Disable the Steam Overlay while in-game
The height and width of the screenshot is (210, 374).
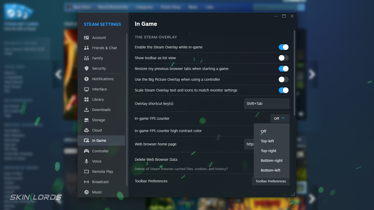(x=283, y=47)
